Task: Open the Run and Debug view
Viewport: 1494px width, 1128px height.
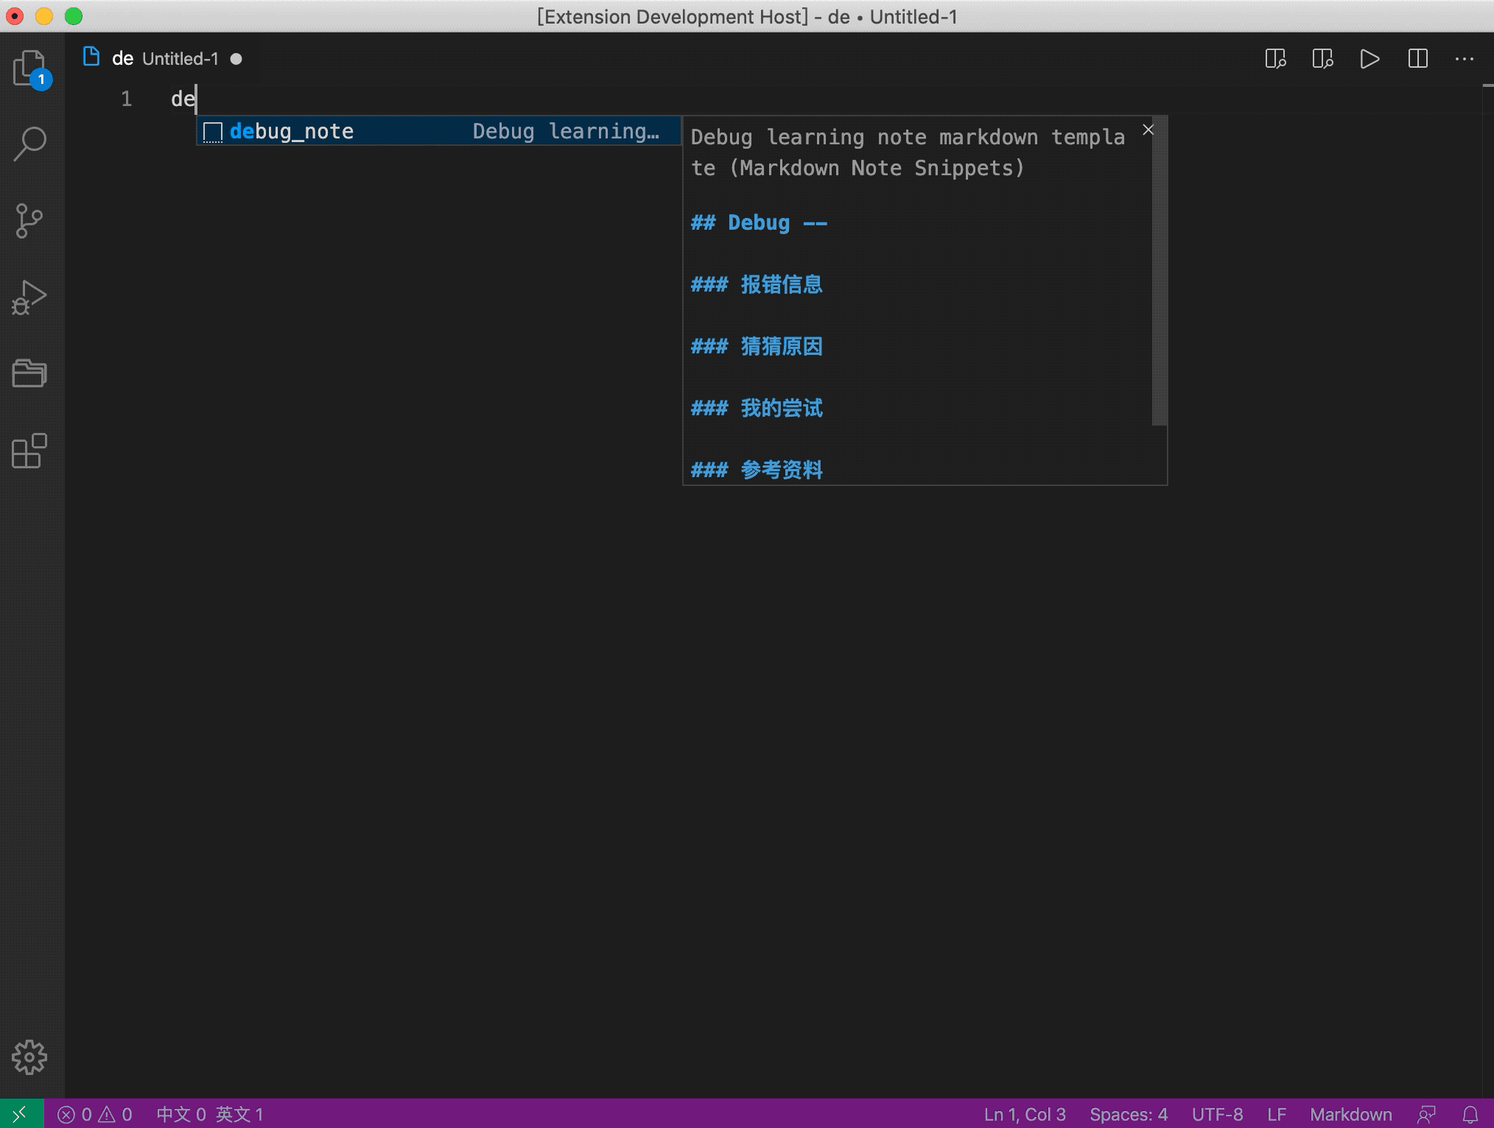Action: (30, 297)
